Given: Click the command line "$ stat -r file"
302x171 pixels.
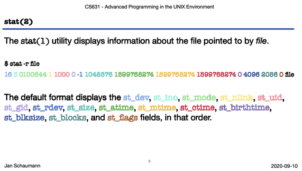Looking at the screenshot, I should point(22,64).
